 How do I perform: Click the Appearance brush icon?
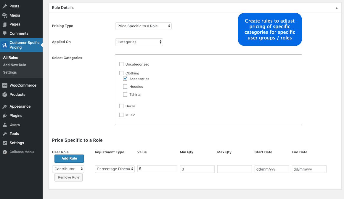[x=4, y=106]
